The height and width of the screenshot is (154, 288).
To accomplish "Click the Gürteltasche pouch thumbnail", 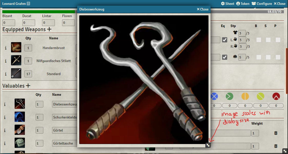I will click(x=20, y=143).
